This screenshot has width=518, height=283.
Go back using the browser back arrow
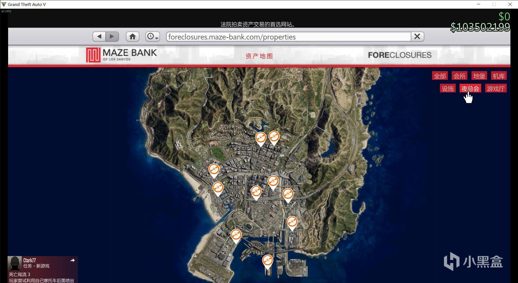tap(99, 37)
